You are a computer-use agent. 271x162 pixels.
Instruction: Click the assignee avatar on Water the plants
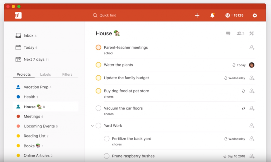point(252,65)
